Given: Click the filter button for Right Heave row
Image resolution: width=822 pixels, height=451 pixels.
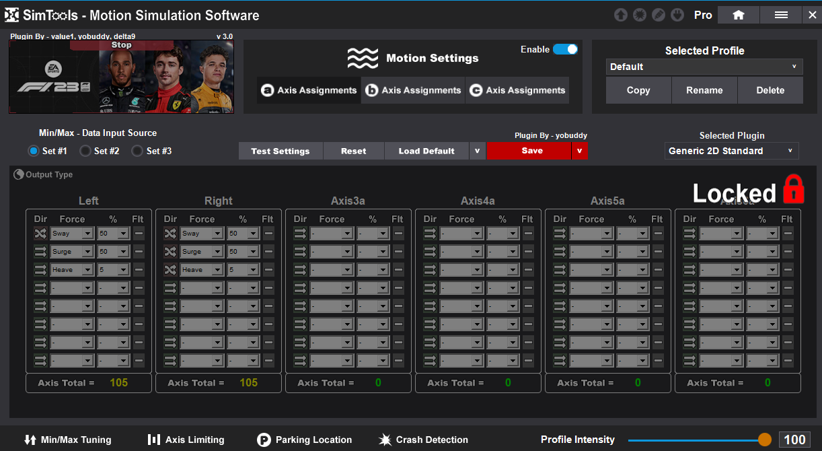Looking at the screenshot, I should coord(268,270).
